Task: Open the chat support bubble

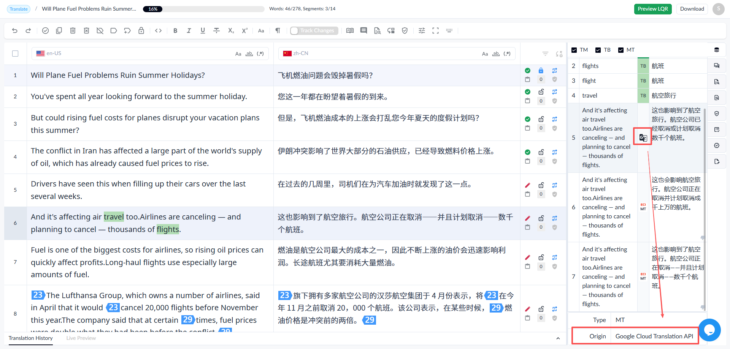Action: pos(709,330)
